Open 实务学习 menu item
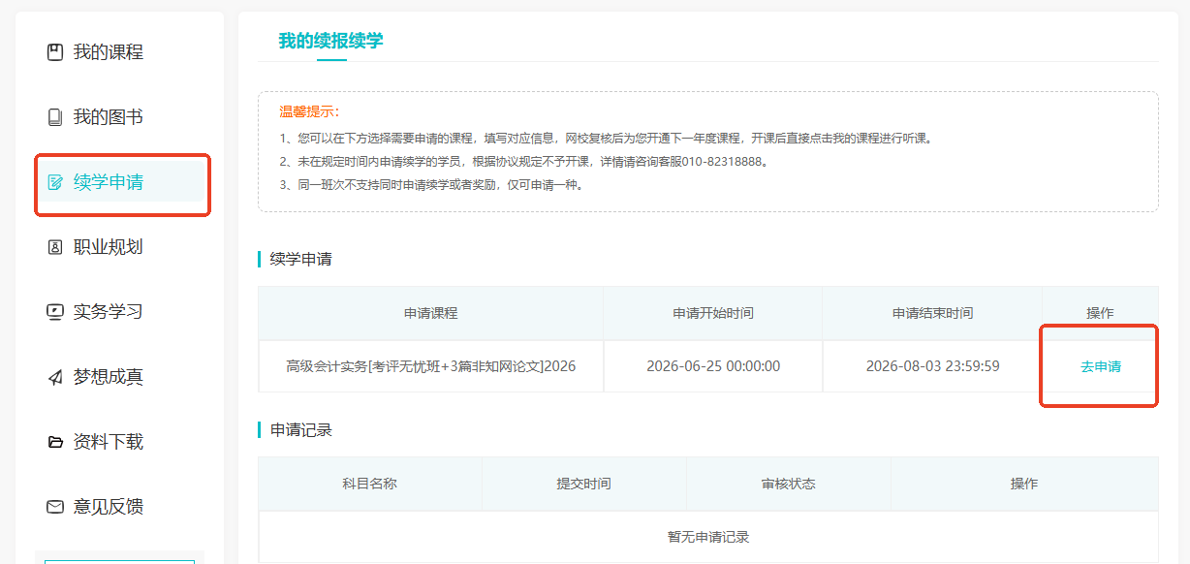The height and width of the screenshot is (564, 1190). 109,312
